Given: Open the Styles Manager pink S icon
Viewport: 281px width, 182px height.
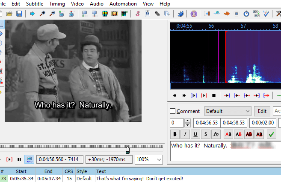Looking at the screenshot, I should 138,14.
